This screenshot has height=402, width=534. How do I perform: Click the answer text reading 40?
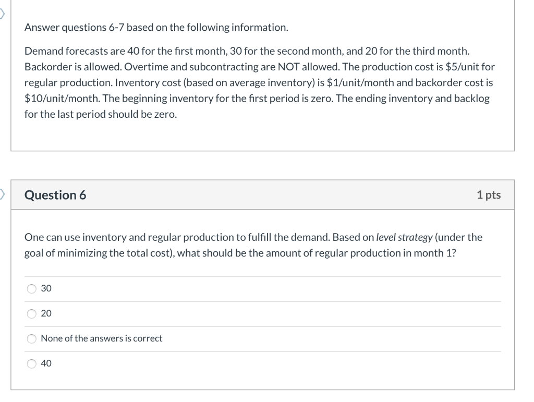pyautogui.click(x=45, y=363)
